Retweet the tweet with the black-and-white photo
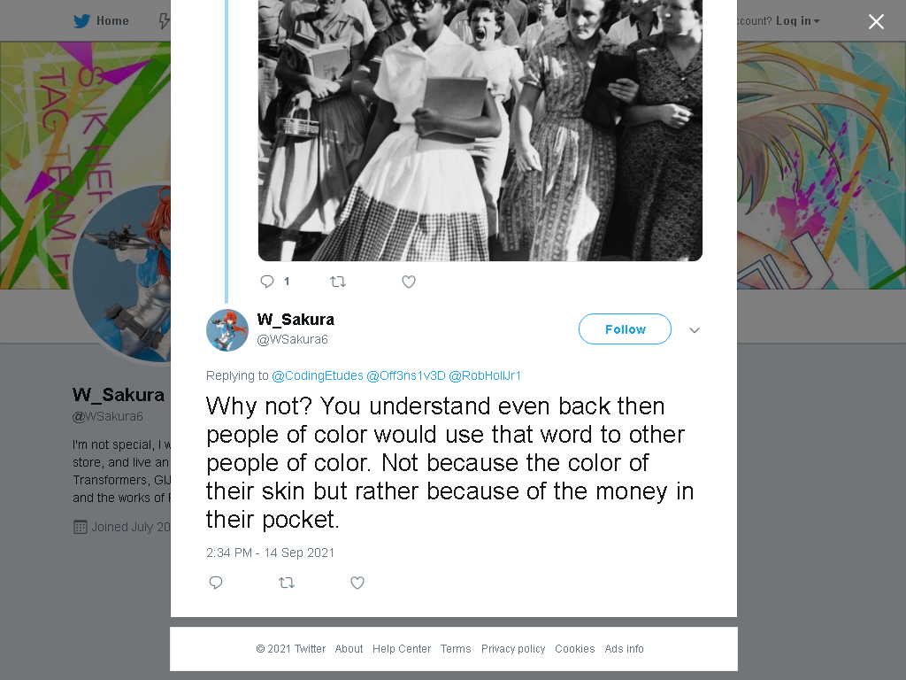The height and width of the screenshot is (680, 906). tap(337, 282)
